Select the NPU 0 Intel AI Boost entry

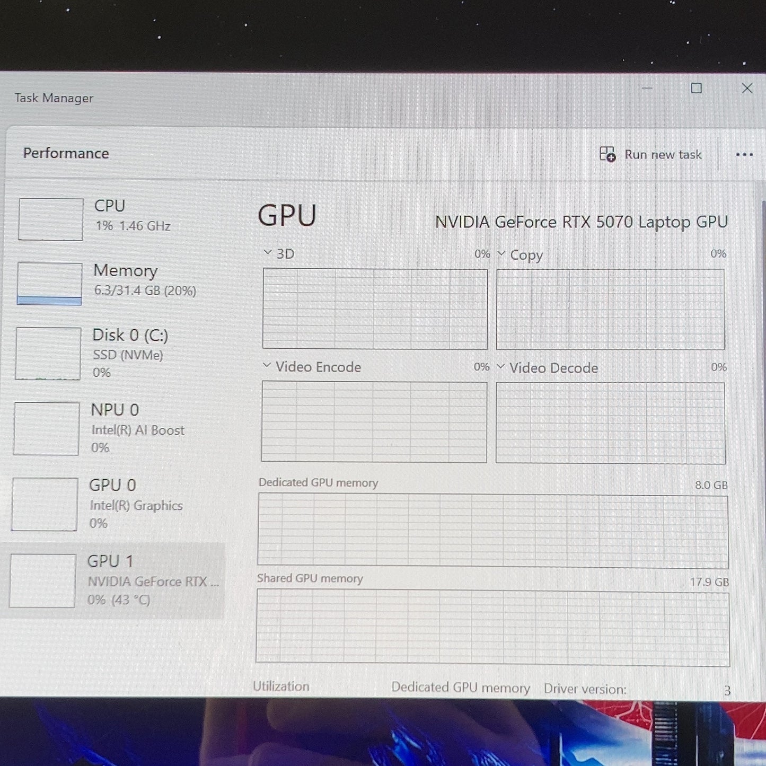113,428
